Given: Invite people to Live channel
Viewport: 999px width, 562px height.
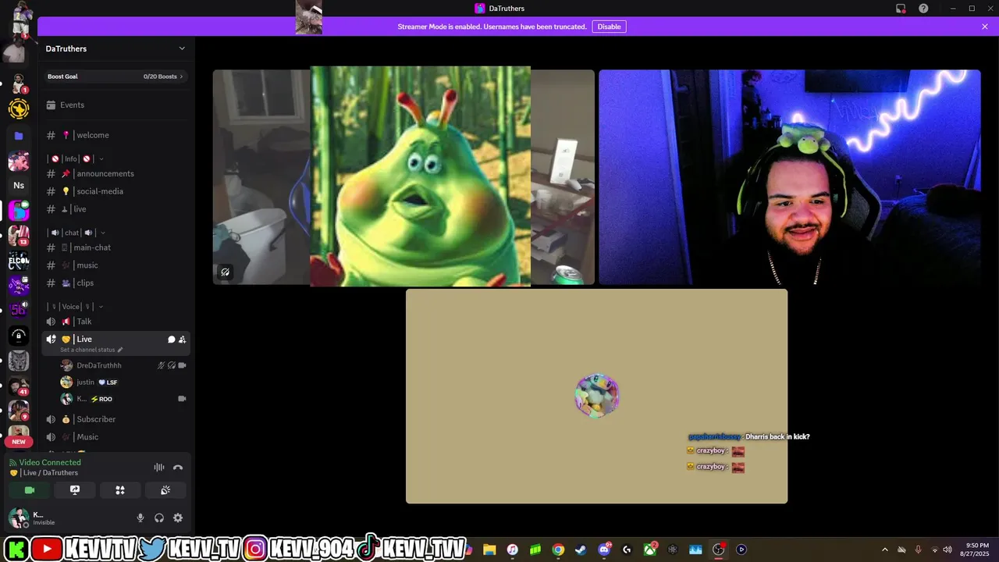Looking at the screenshot, I should 182,340.
